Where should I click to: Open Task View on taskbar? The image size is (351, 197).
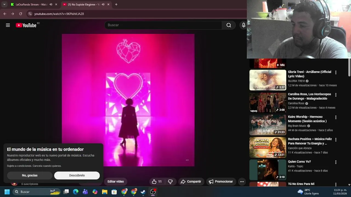point(66,192)
